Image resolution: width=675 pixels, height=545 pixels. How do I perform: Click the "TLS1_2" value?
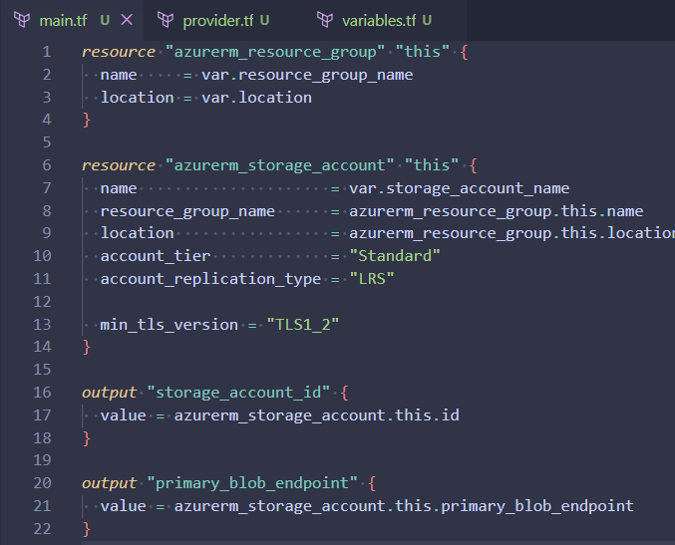pyautogui.click(x=303, y=325)
